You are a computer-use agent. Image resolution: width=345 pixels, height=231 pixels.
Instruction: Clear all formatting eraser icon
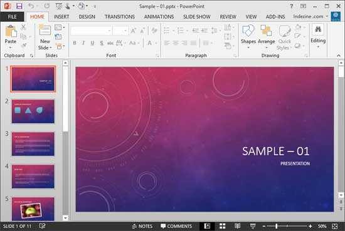154,31
